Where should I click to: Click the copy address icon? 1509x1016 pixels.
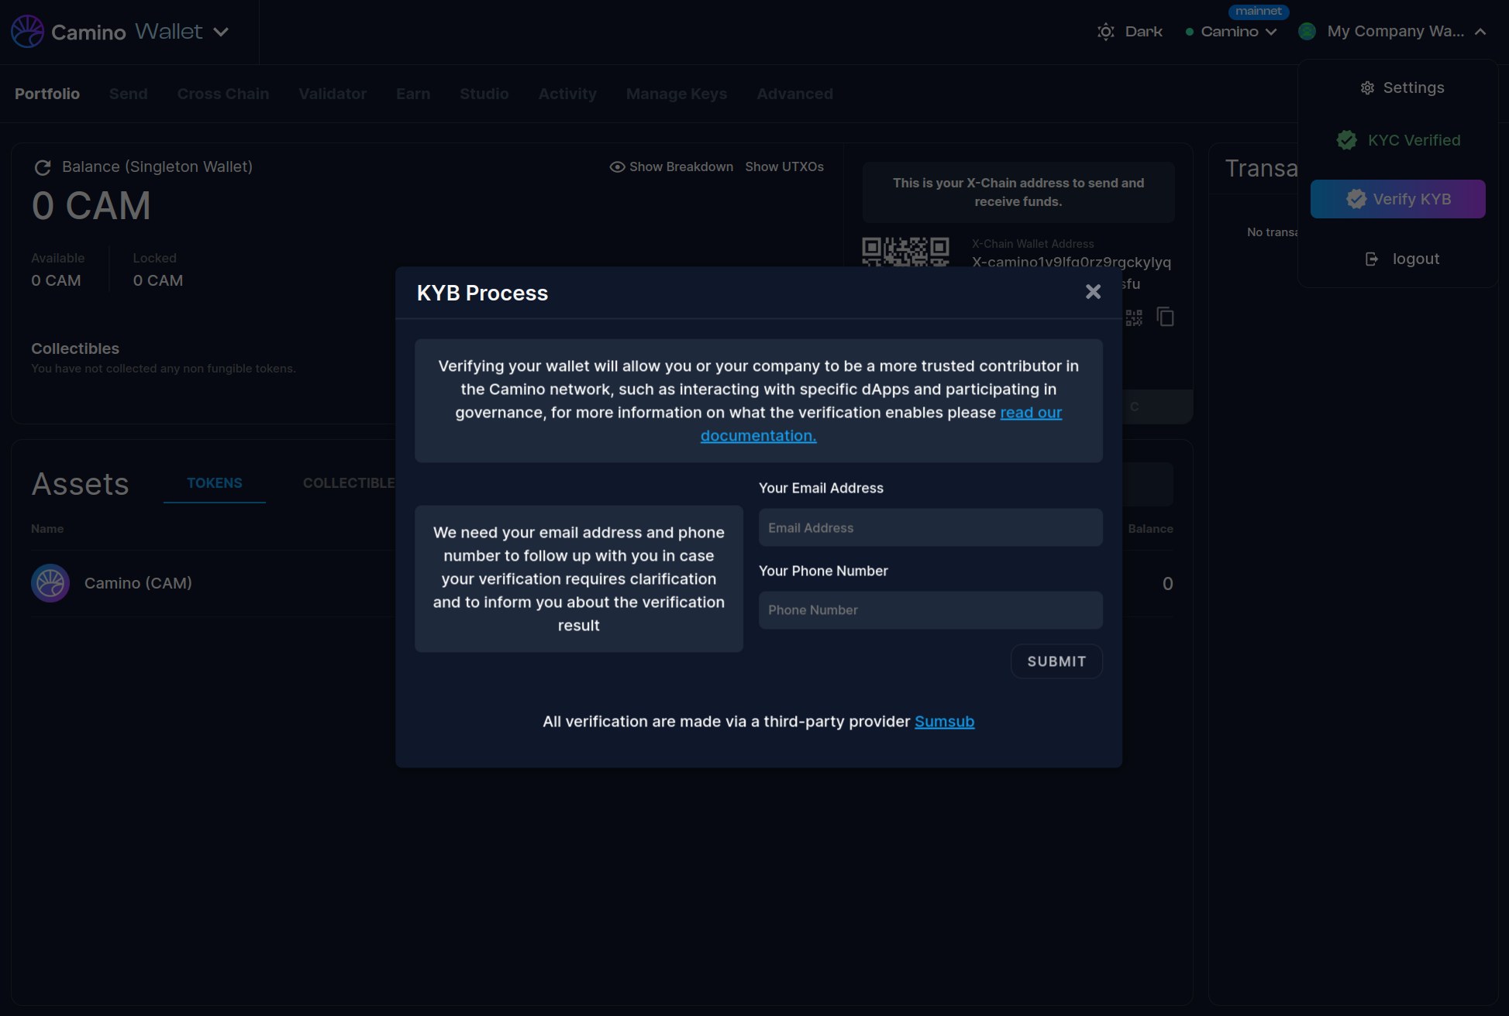coord(1165,317)
